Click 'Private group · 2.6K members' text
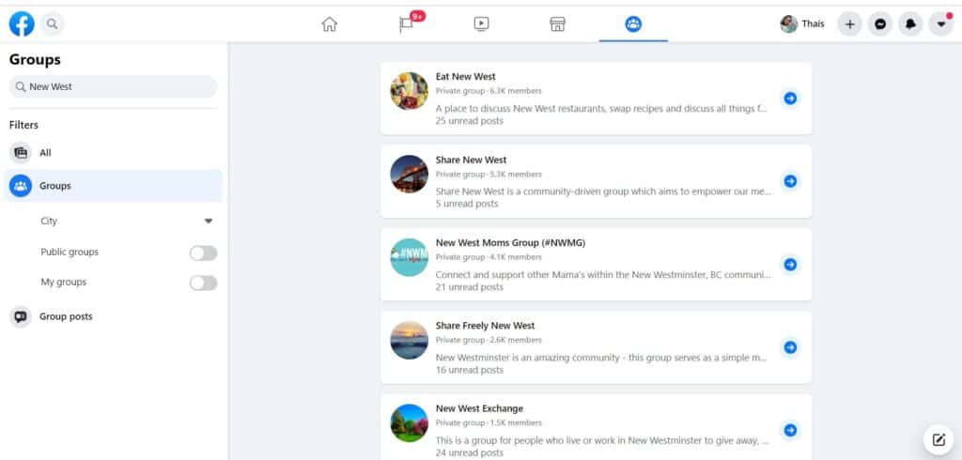The height and width of the screenshot is (460, 962). click(x=489, y=340)
